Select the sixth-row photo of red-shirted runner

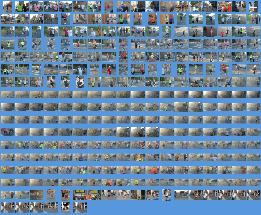click(109, 70)
